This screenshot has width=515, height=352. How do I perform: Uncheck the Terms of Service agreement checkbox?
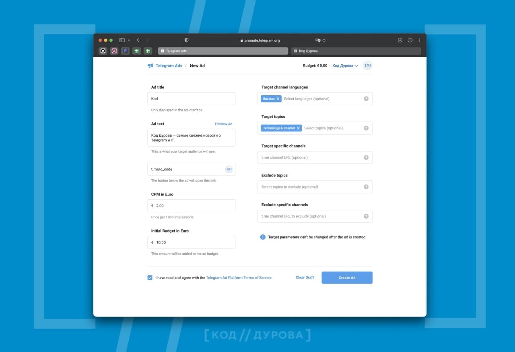pos(150,278)
